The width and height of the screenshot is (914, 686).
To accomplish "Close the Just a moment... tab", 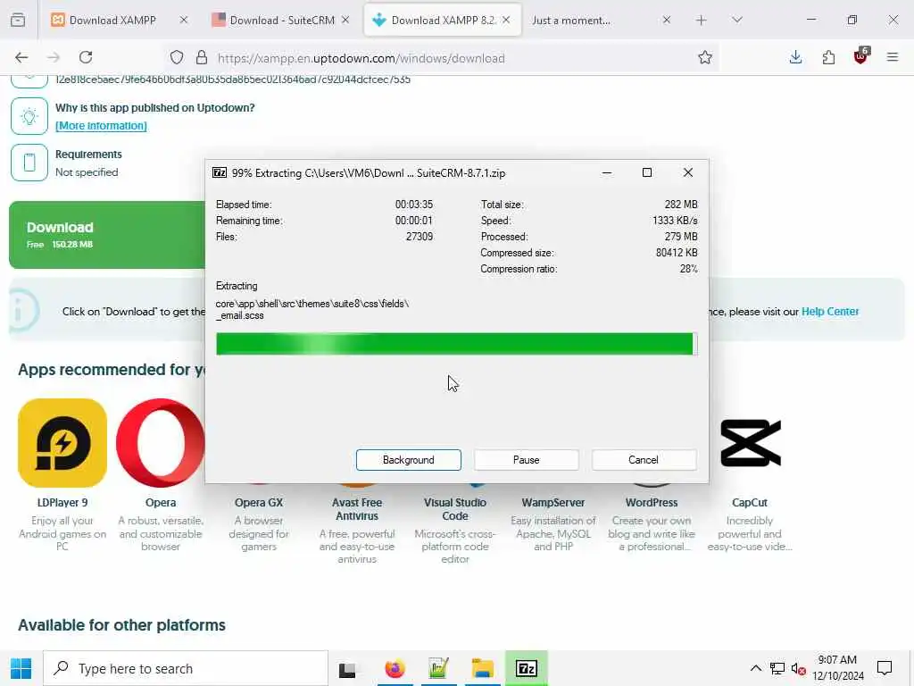I will [x=667, y=20].
